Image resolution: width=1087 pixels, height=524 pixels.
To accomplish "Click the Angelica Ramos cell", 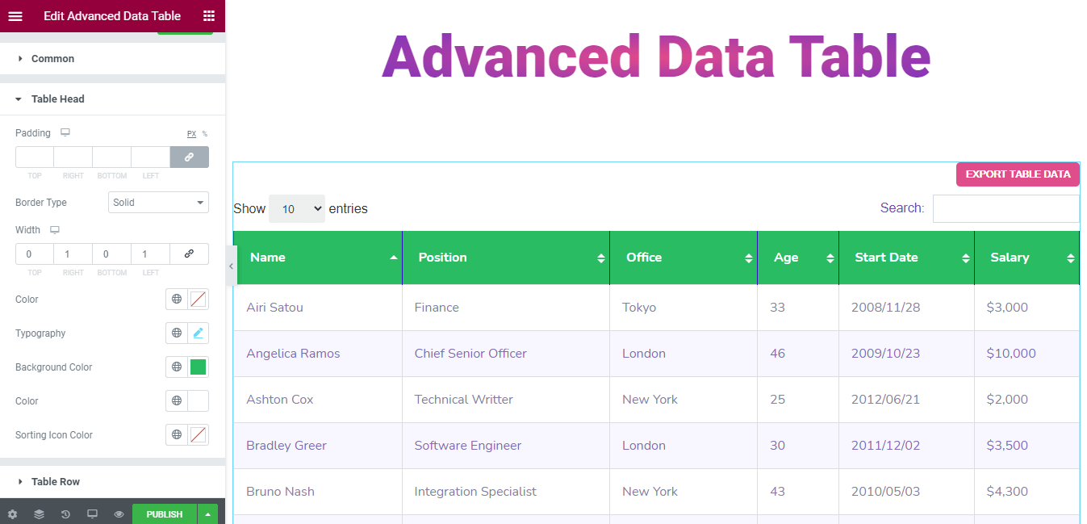I will pos(317,354).
